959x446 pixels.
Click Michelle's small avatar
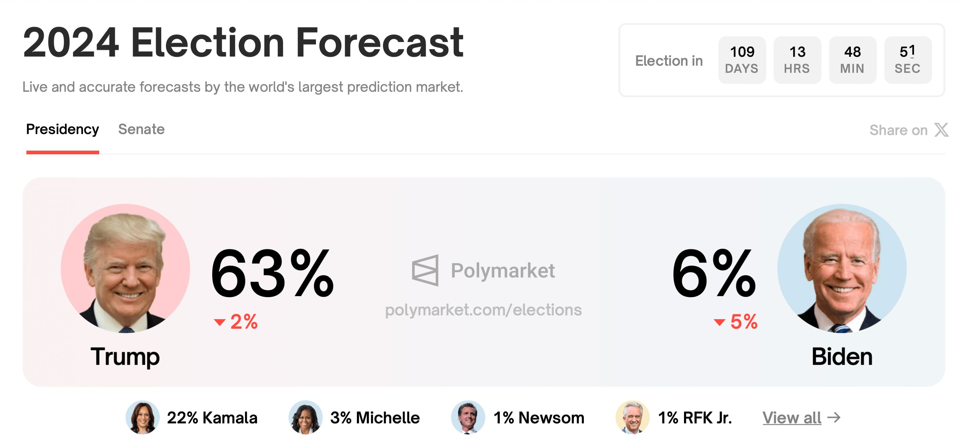[305, 417]
